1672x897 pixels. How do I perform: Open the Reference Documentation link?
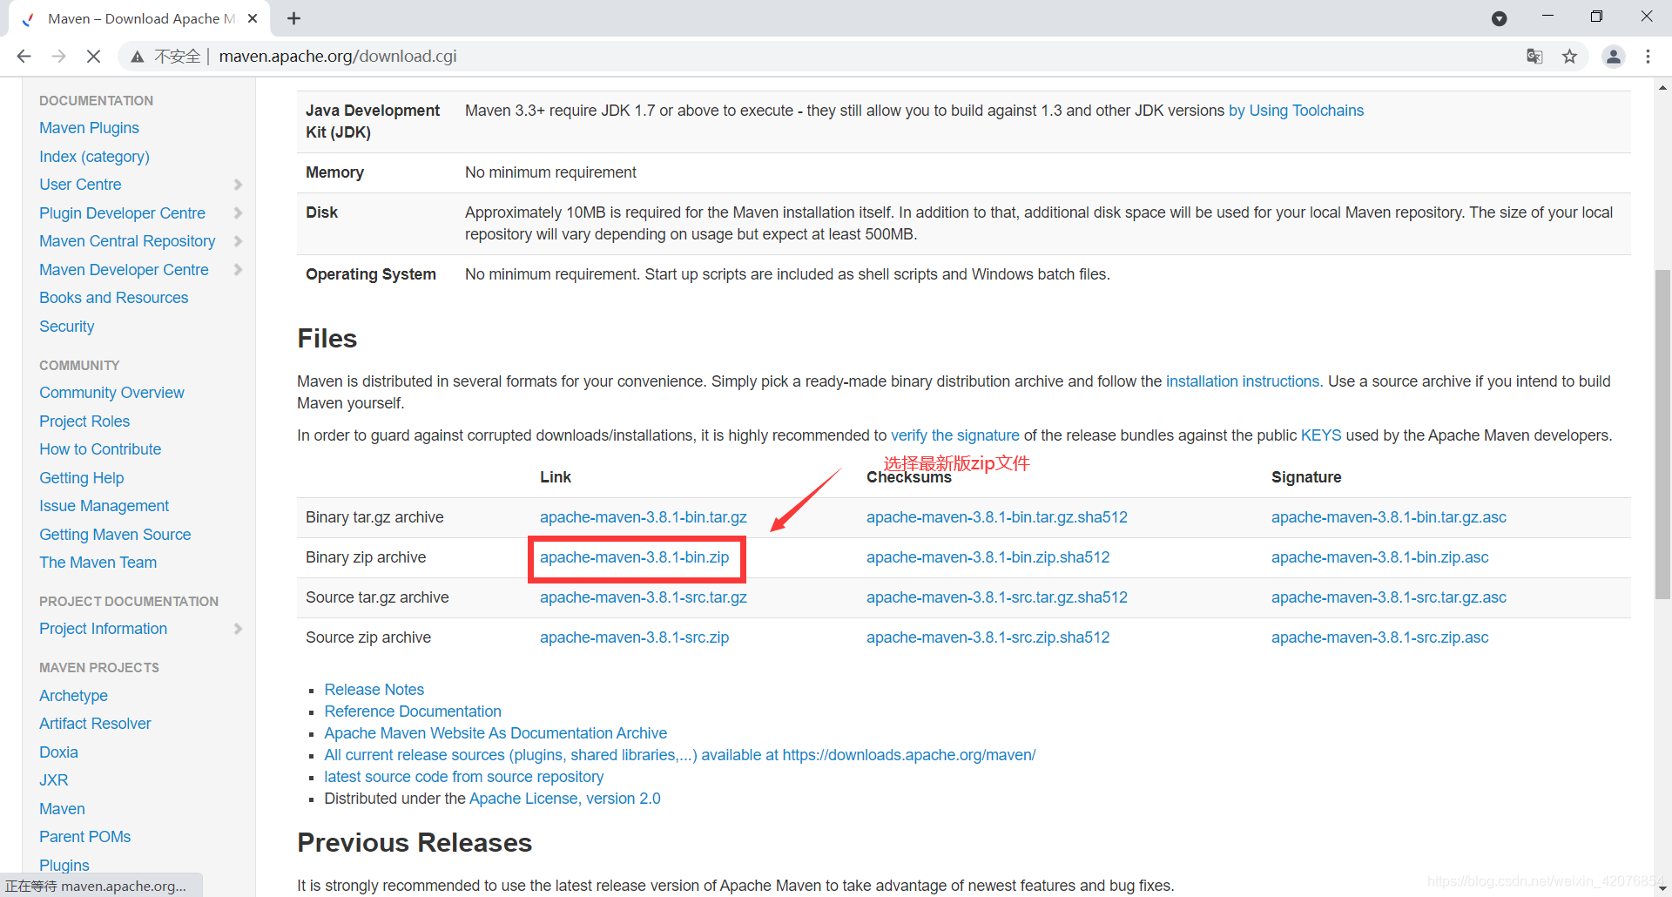[x=413, y=712]
